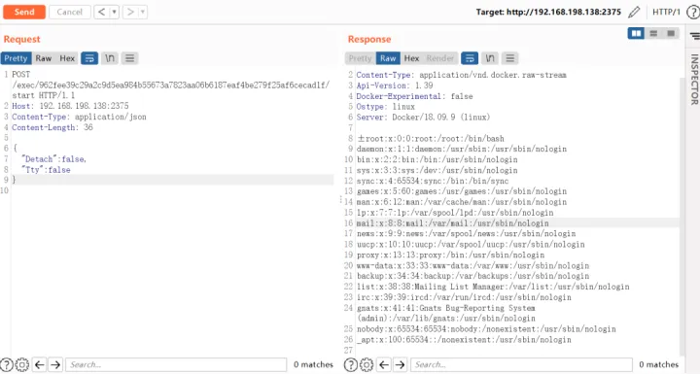Expand the history back dropdown arrow
700x374 pixels.
(x=115, y=12)
